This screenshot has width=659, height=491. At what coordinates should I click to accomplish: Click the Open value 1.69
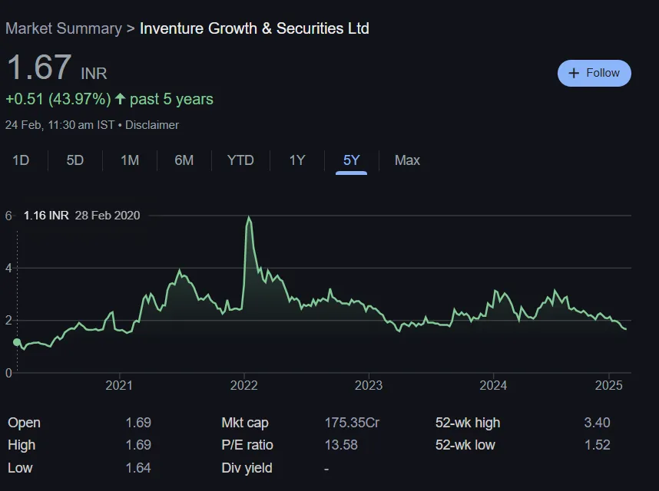pos(138,423)
